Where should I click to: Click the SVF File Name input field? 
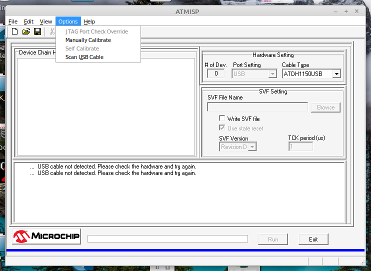(257, 107)
